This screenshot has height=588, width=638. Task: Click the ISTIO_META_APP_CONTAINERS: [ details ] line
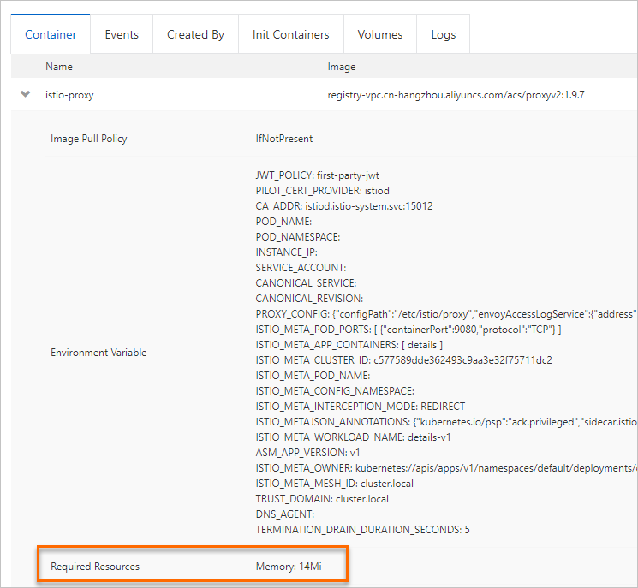tap(349, 345)
